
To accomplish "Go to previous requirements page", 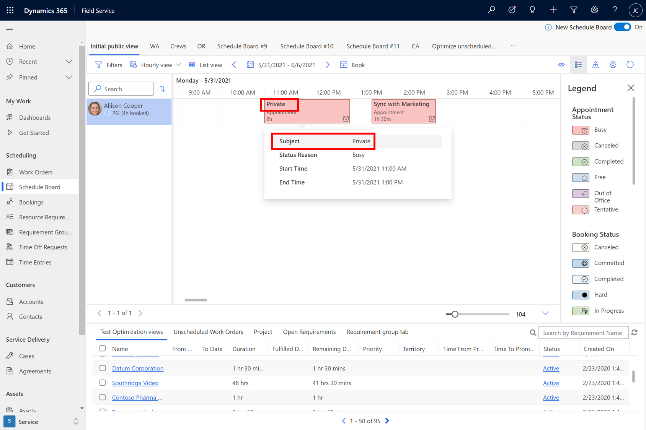I will tap(343, 421).
